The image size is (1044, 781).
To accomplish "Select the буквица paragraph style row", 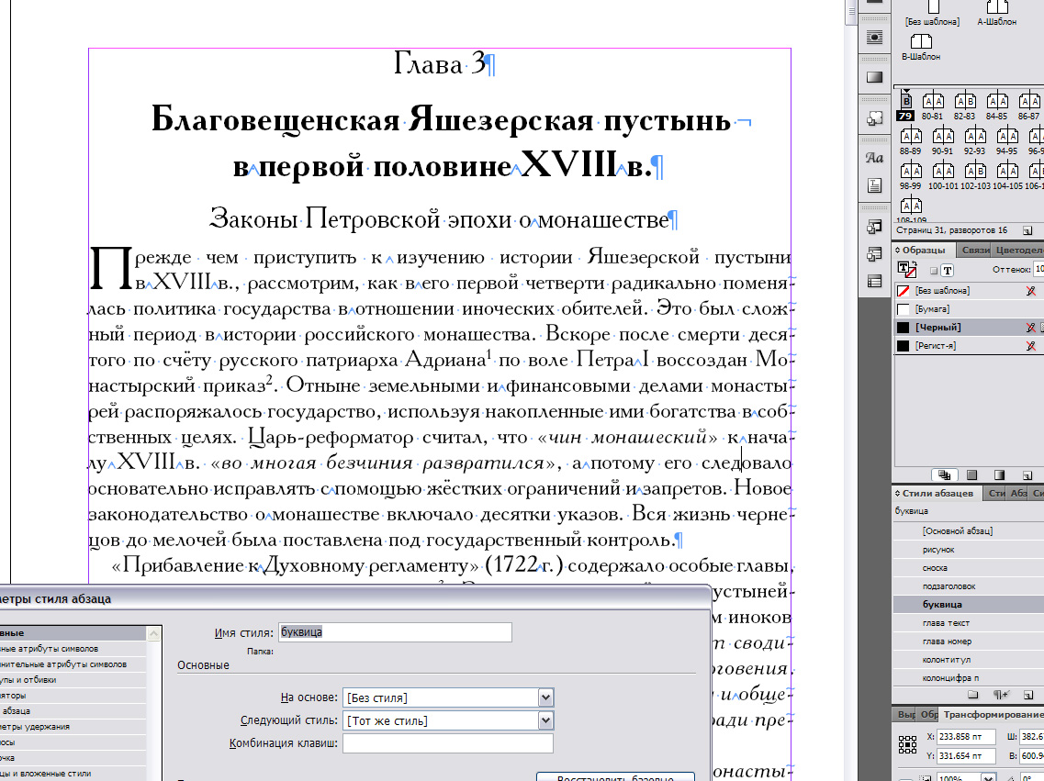I will [968, 605].
